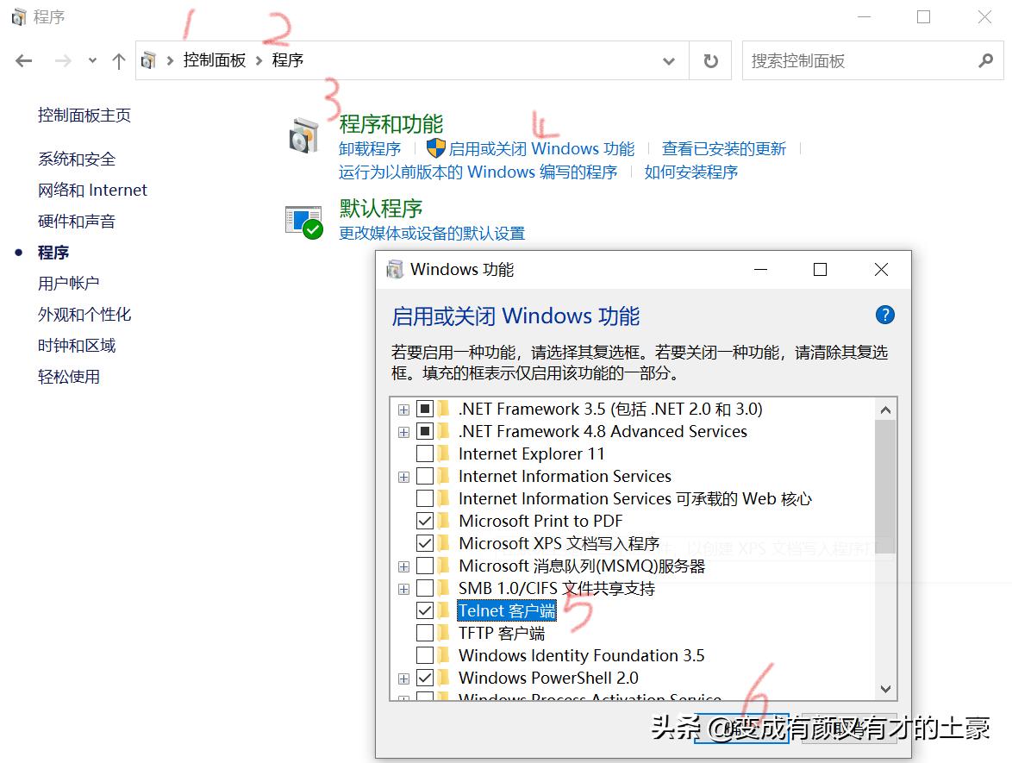This screenshot has width=1012, height=763.
Task: Open the address bar dropdown arrow
Action: point(669,60)
